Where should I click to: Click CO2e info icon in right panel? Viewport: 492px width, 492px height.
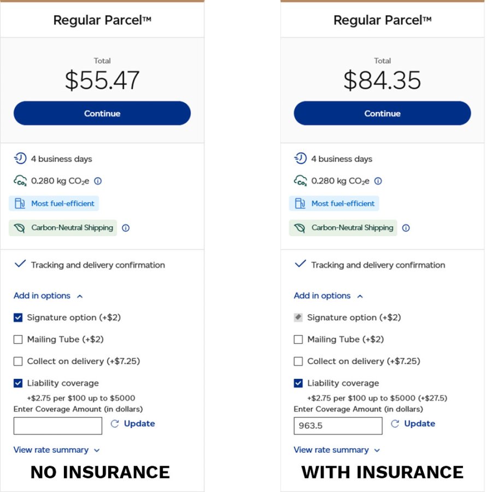378,181
